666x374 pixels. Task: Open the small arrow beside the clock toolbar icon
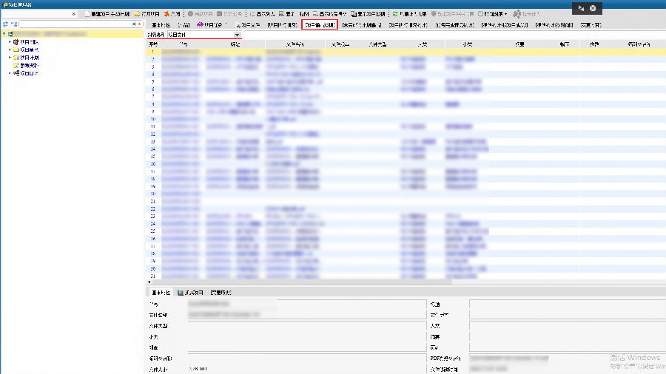point(506,14)
